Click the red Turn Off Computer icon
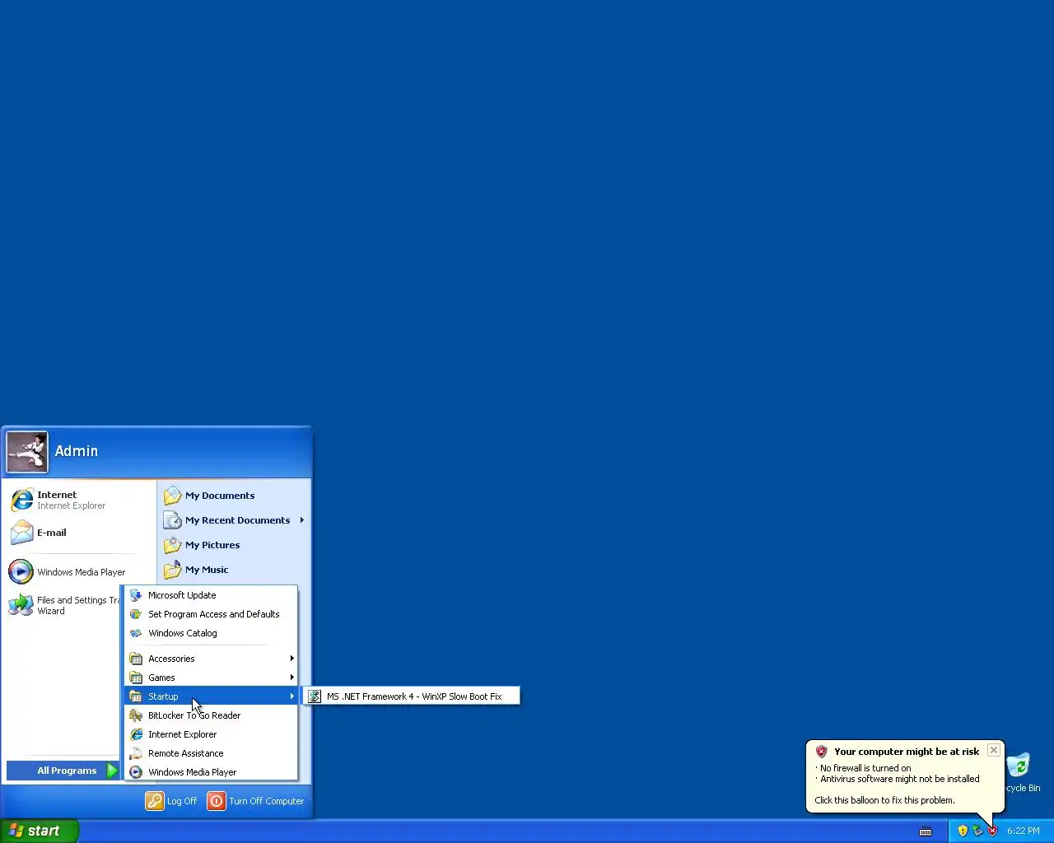This screenshot has width=1054, height=843. click(217, 801)
